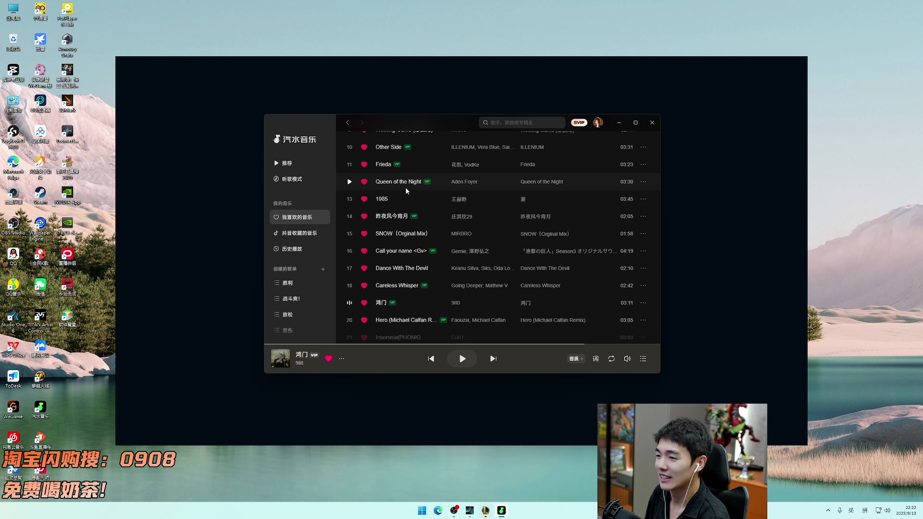Toggle the heart in the player bar
Image resolution: width=923 pixels, height=519 pixels.
[x=328, y=358]
